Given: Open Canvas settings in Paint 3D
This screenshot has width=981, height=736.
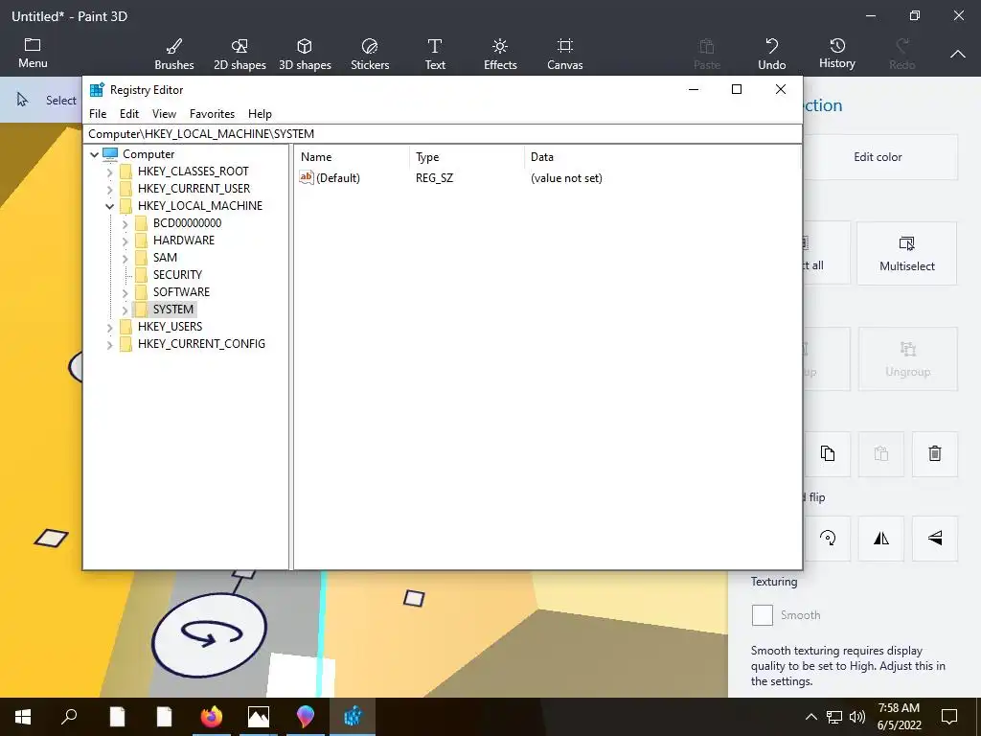Looking at the screenshot, I should tap(565, 54).
